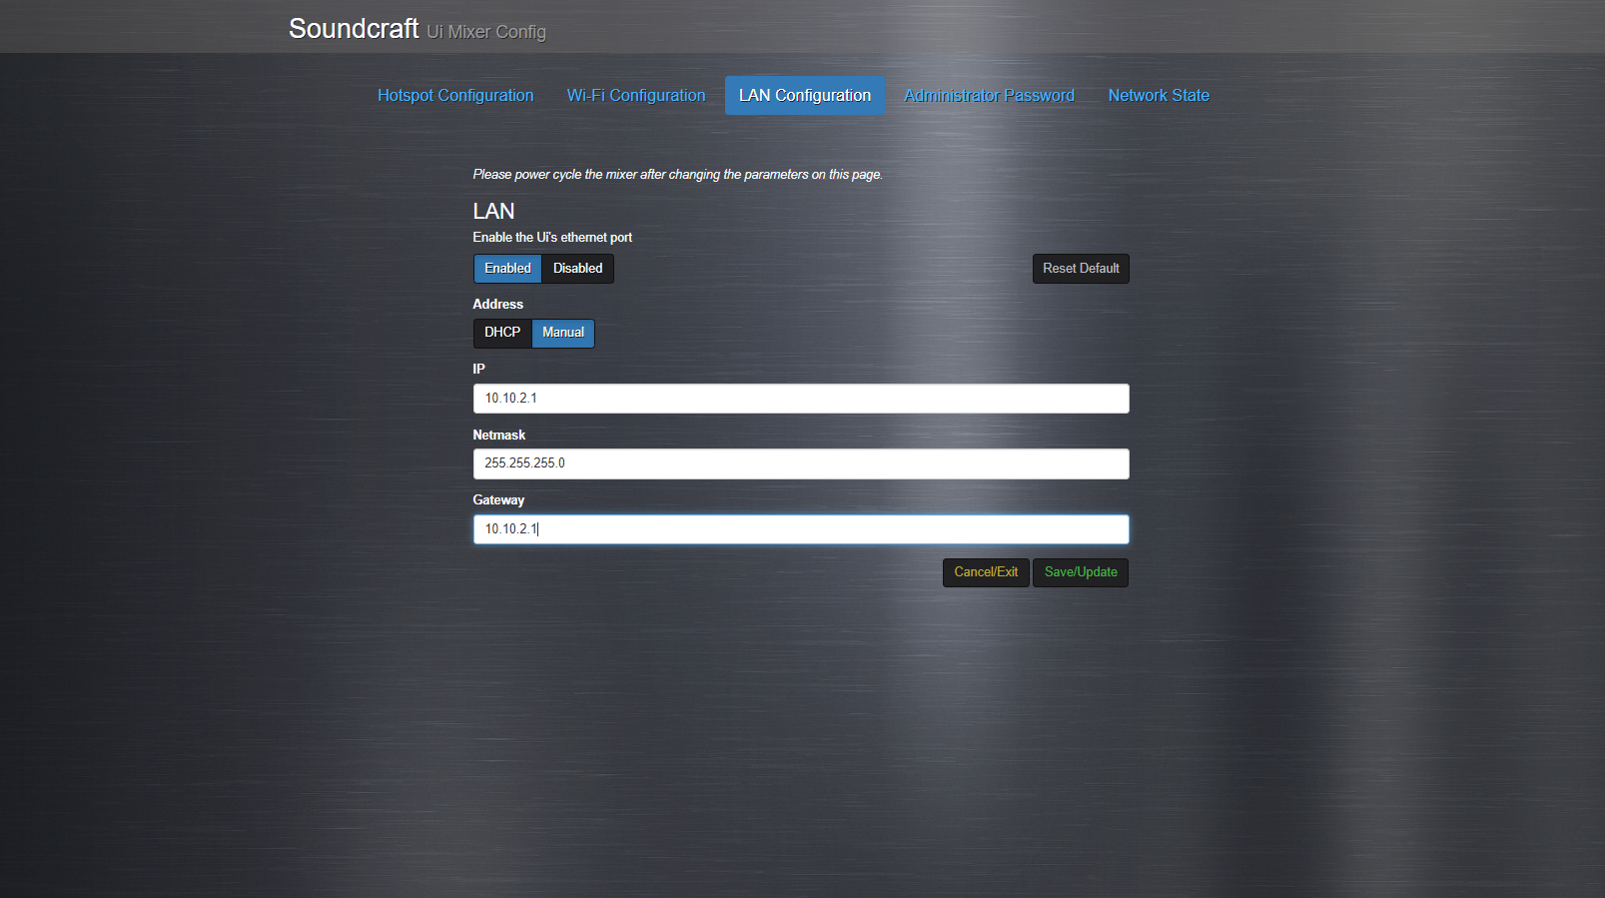1605x898 pixels.
Task: Choose the Manual address mode
Action: [x=563, y=333]
